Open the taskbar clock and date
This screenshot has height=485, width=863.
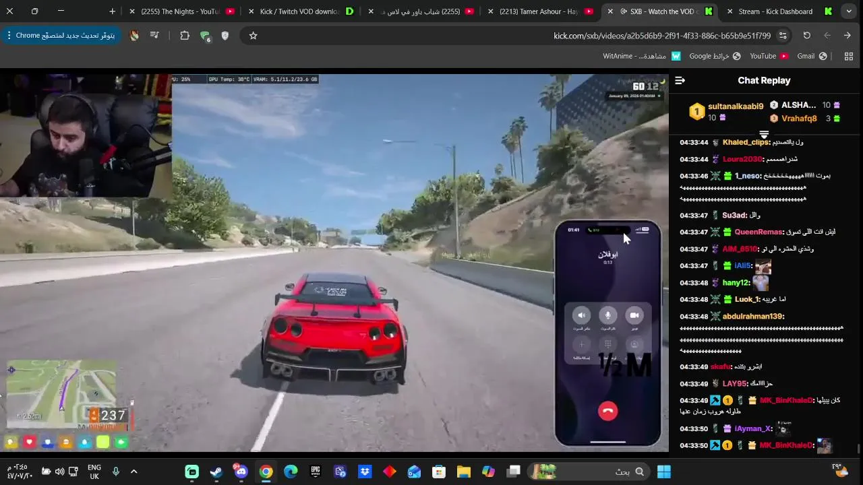click(x=20, y=472)
